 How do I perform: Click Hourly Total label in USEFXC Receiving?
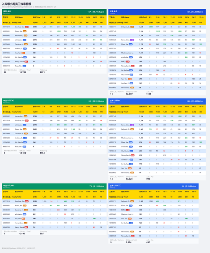(x=12, y=112)
